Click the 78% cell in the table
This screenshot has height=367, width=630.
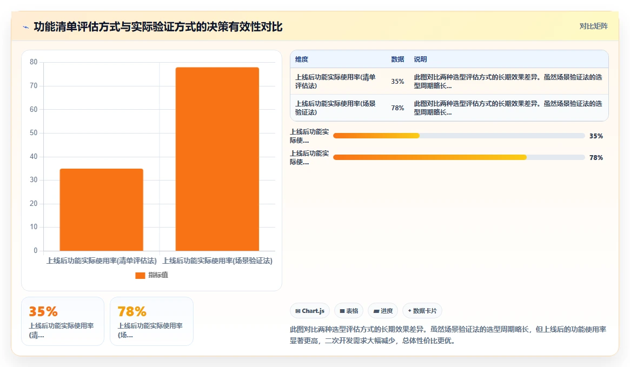397,108
